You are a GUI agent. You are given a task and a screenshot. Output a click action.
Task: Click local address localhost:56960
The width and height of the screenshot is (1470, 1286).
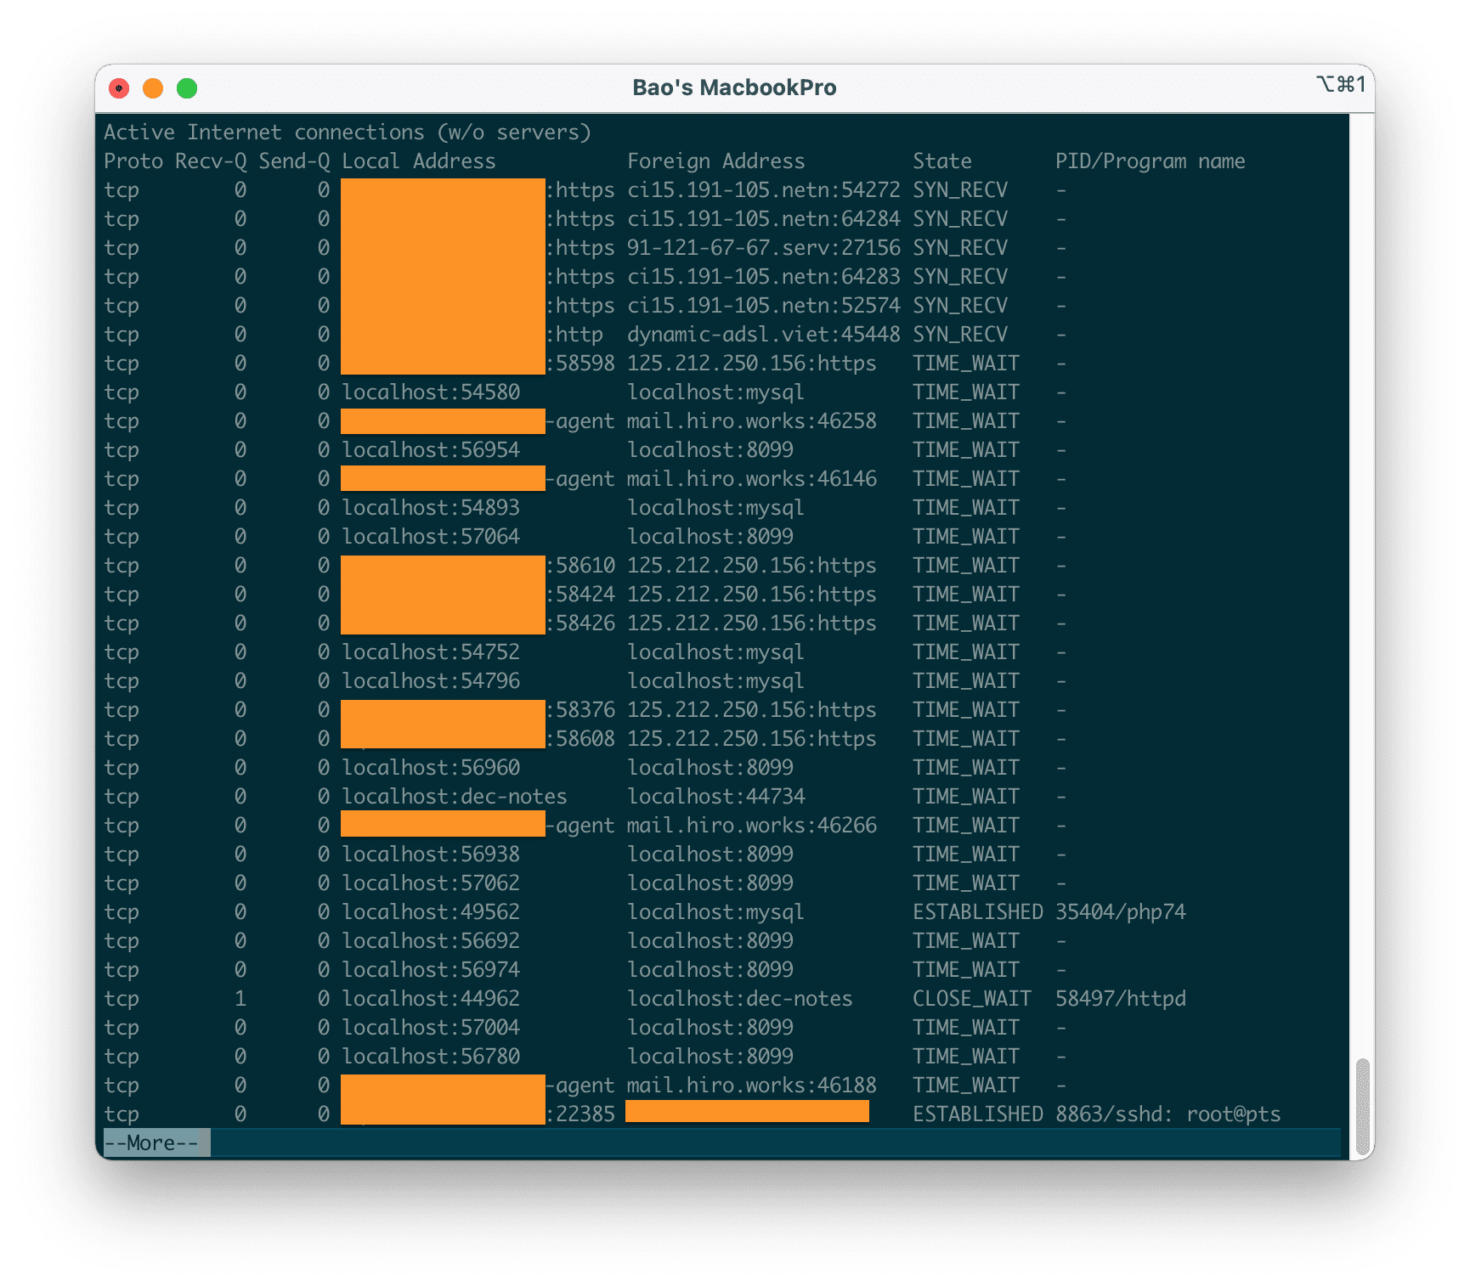point(431,768)
